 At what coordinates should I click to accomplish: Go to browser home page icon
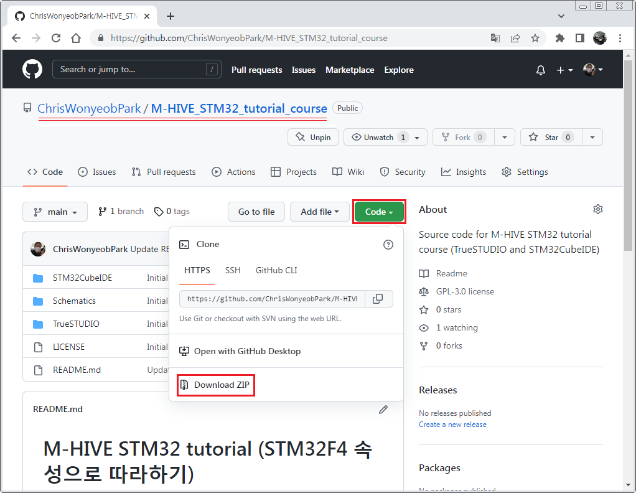pyautogui.click(x=76, y=38)
